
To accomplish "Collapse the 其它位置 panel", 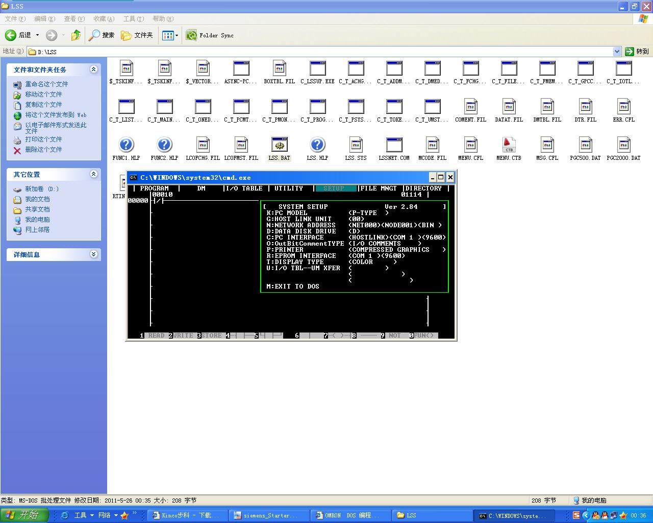I will coord(93,174).
